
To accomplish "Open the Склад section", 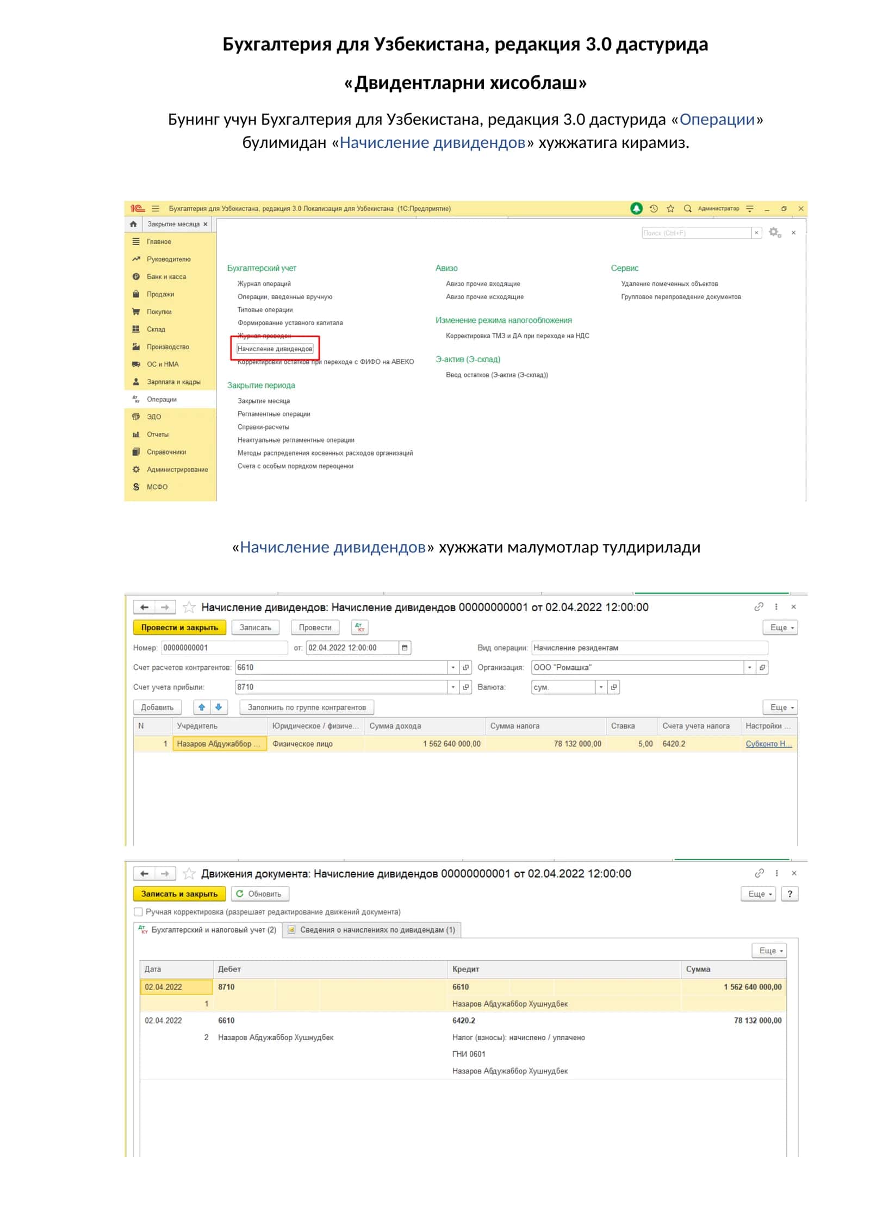I will (156, 329).
